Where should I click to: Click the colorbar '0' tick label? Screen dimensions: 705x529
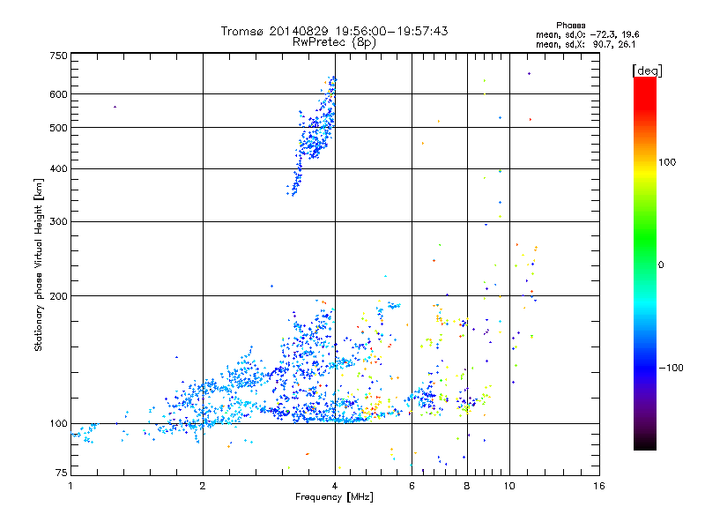tap(661, 265)
